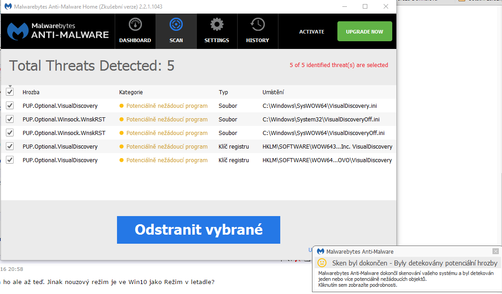Click the Odstranit vybrané button

[x=198, y=230]
